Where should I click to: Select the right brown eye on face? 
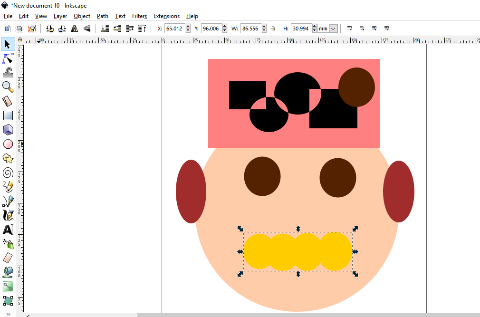click(x=338, y=178)
